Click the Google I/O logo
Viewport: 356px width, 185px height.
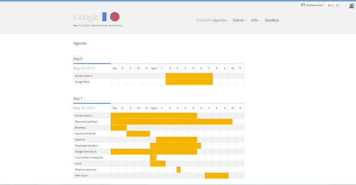coord(97,17)
